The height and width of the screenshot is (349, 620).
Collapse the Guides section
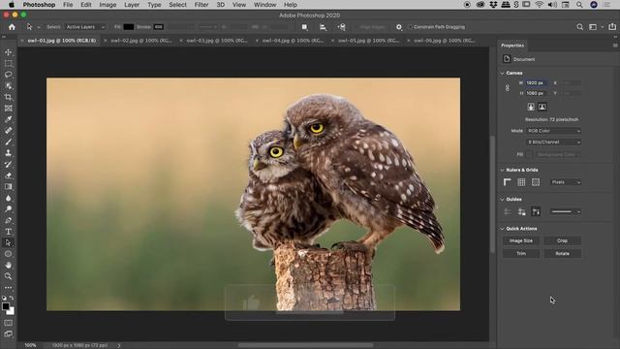tap(502, 199)
